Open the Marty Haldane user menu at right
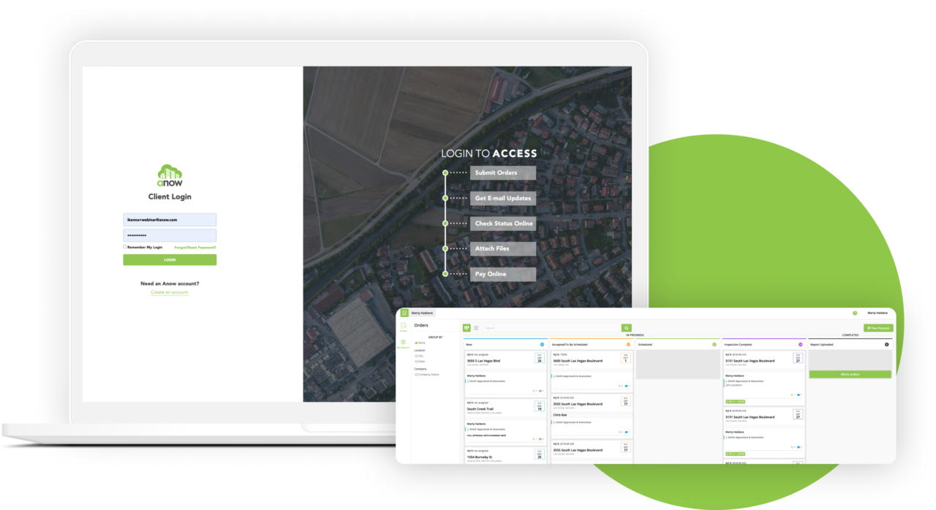The height and width of the screenshot is (510, 936). click(877, 313)
